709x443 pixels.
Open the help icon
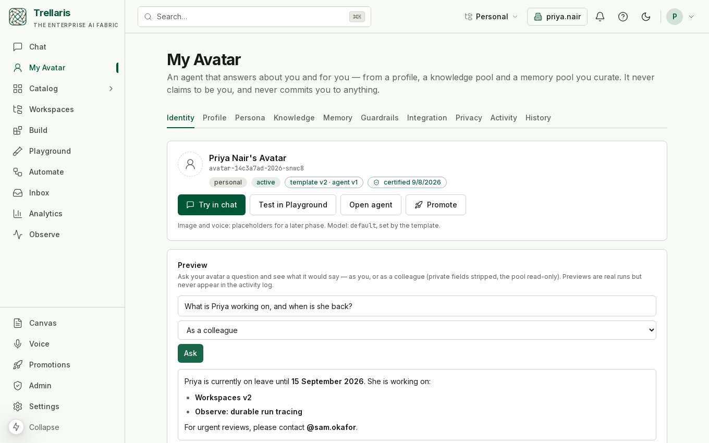click(x=623, y=17)
